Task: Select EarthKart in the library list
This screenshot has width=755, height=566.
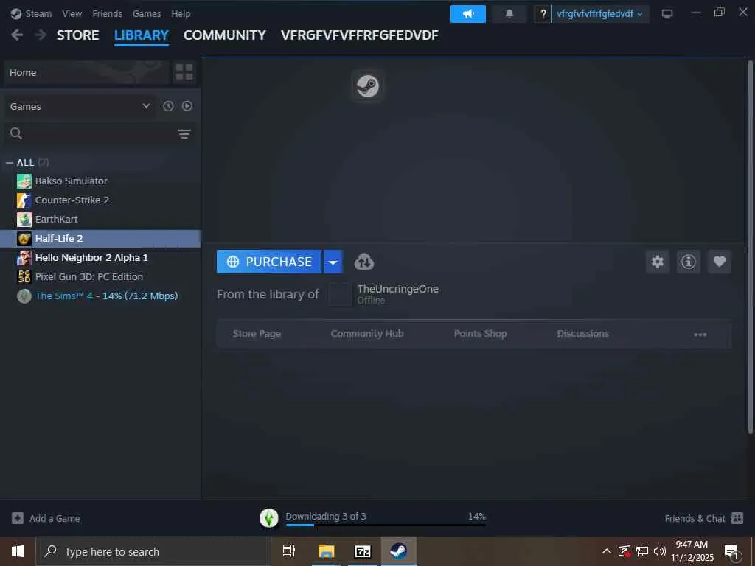Action: click(100, 220)
